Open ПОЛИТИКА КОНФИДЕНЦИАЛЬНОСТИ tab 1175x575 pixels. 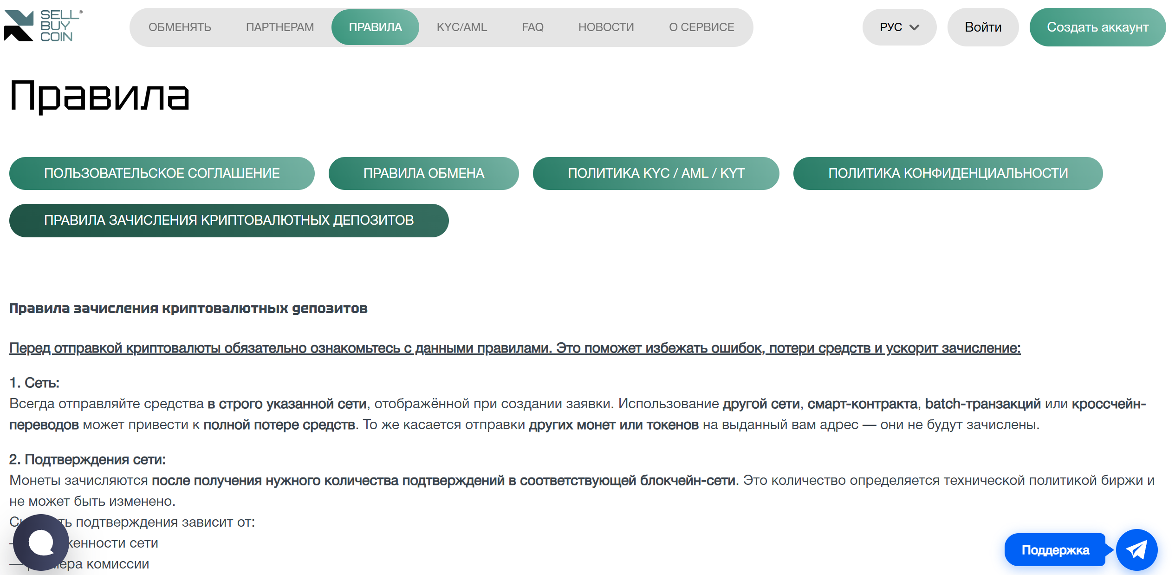(x=948, y=173)
